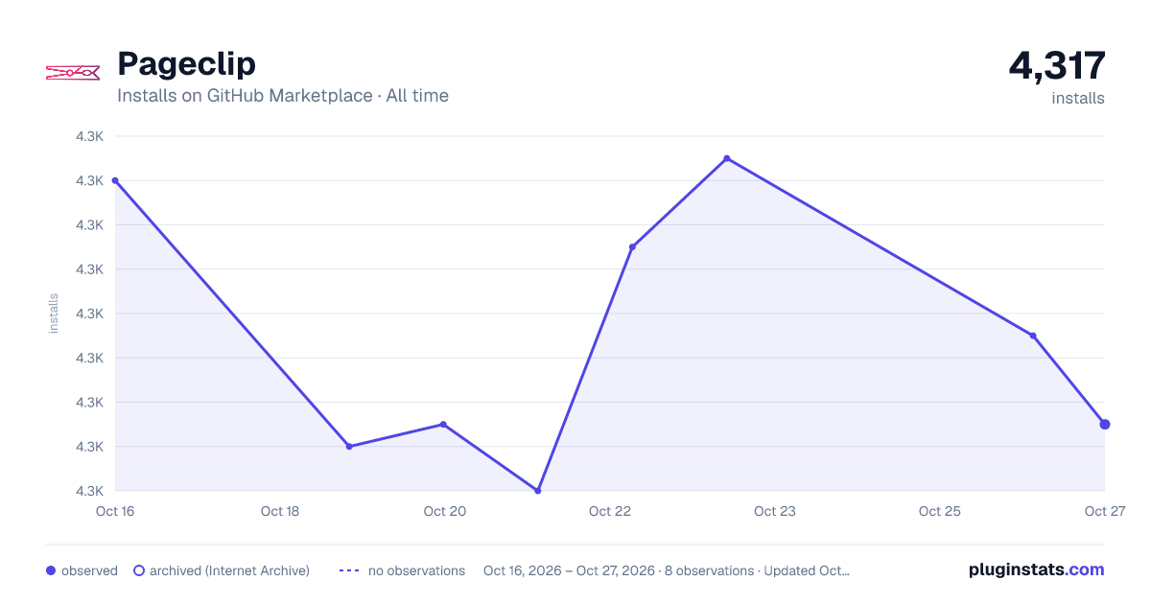This screenshot has height=604, width=1151.
Task: Click the 'no observations' legend label
Action: (416, 570)
